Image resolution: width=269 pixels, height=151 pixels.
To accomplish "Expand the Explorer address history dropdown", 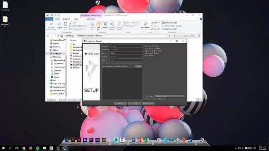I will pos(166,36).
